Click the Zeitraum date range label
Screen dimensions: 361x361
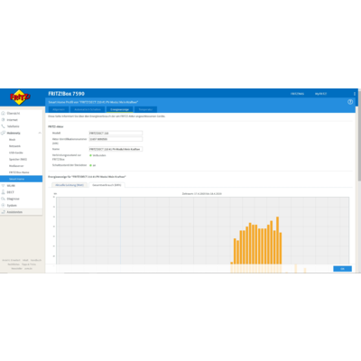(x=202, y=194)
